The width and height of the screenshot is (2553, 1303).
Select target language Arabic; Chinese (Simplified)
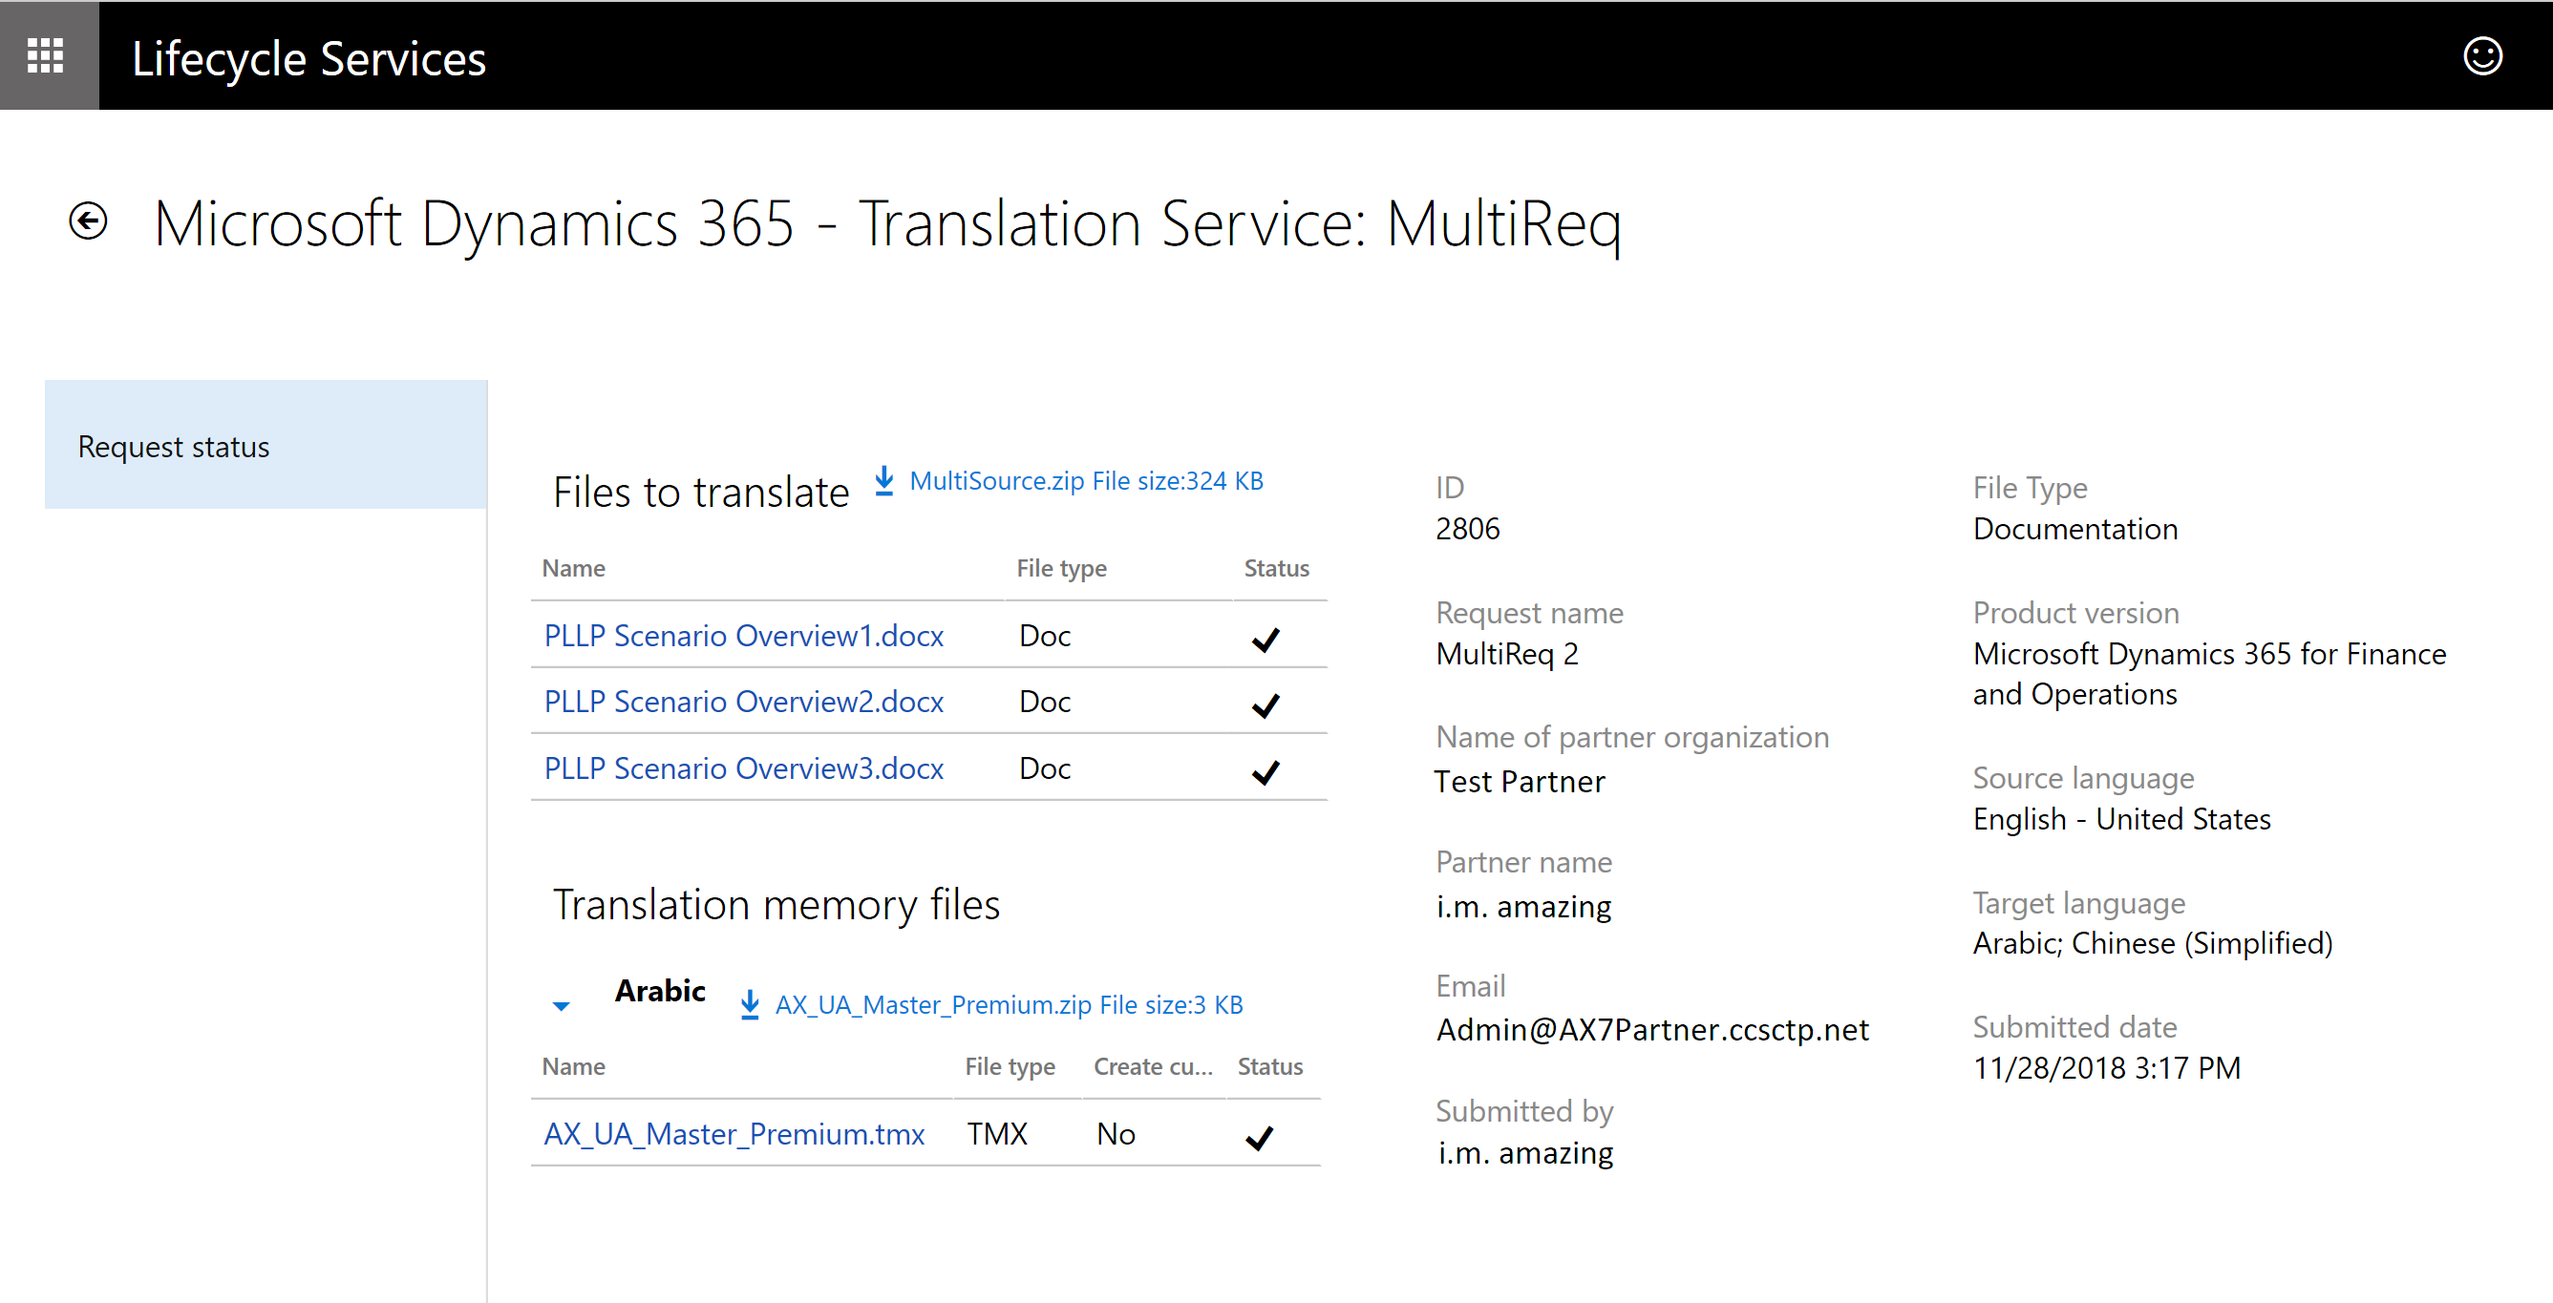[2153, 943]
